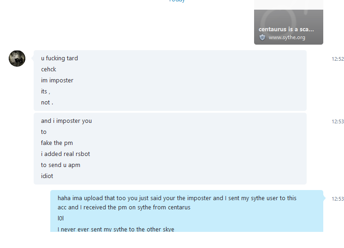Click 'I never ever sent my sythe' message
This screenshot has height=248, width=344.
(x=116, y=229)
